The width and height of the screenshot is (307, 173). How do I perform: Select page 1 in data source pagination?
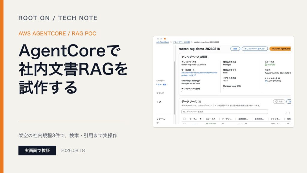coord(290,113)
